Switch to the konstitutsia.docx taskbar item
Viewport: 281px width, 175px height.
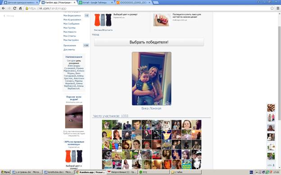tap(58, 172)
